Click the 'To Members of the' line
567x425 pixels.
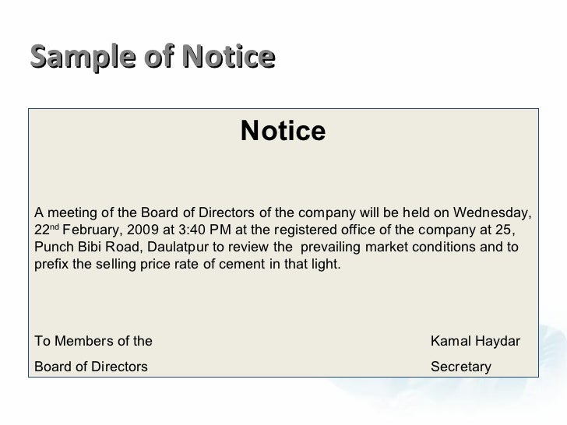pos(93,341)
